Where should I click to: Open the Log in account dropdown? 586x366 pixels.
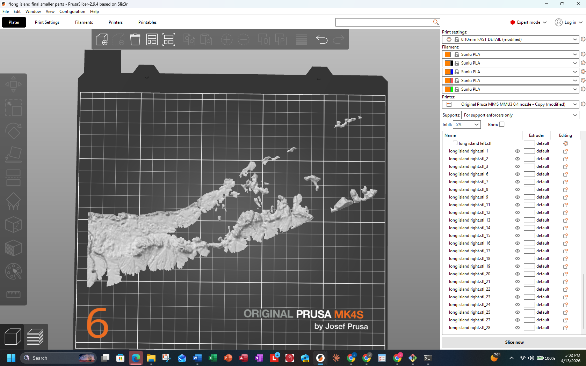(569, 22)
